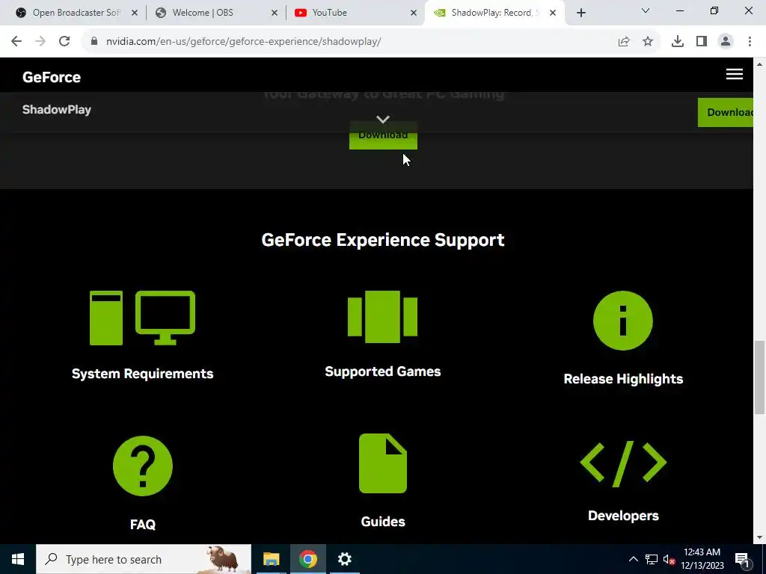Viewport: 766px width, 574px height.
Task: Click the Chrome taskbar icon
Action: (x=307, y=559)
